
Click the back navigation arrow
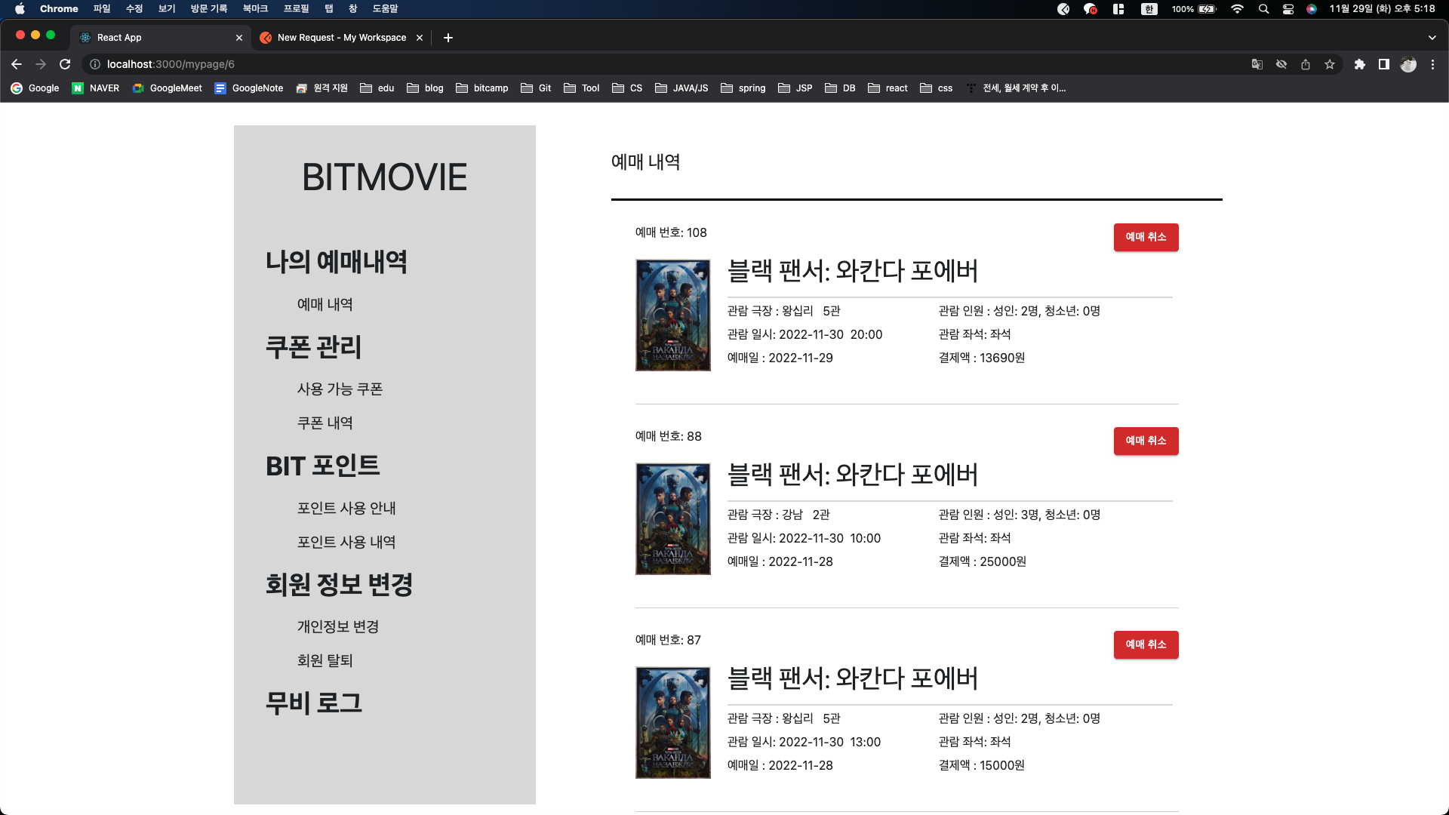point(17,64)
